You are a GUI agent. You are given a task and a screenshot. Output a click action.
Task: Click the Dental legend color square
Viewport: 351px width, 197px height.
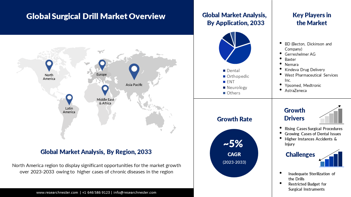(x=224, y=71)
